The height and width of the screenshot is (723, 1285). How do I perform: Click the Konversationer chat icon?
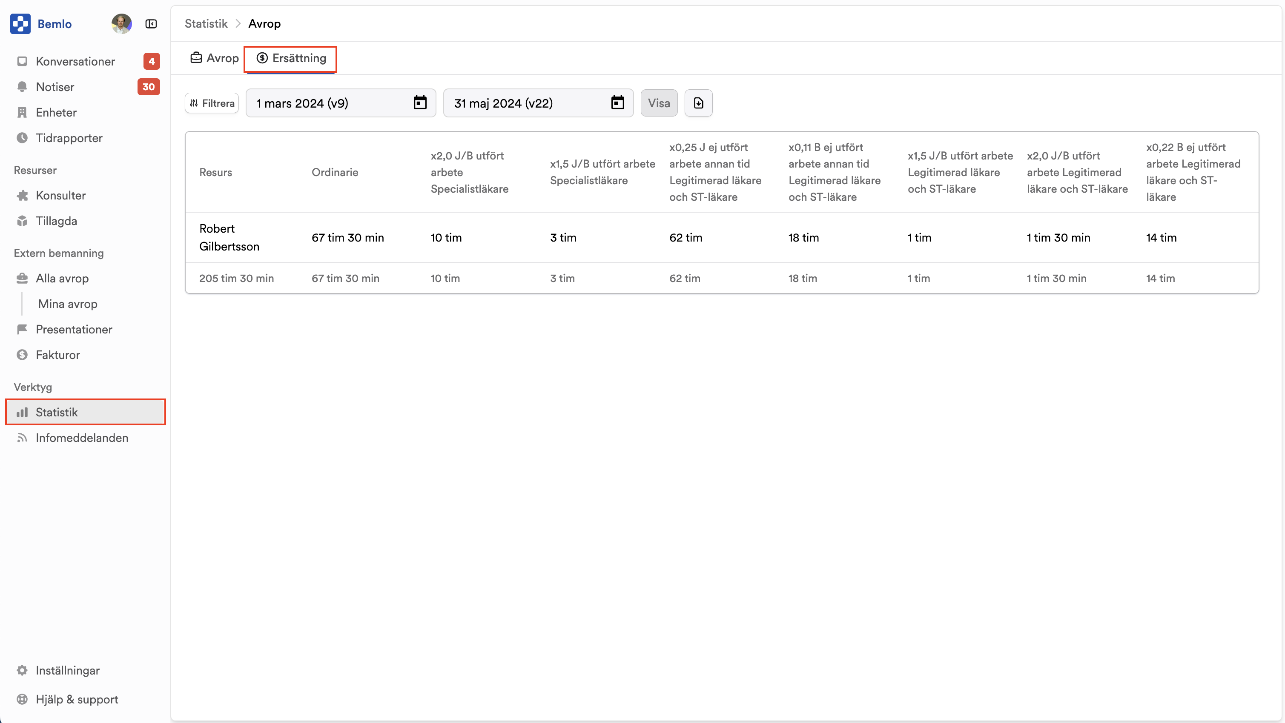click(x=22, y=61)
